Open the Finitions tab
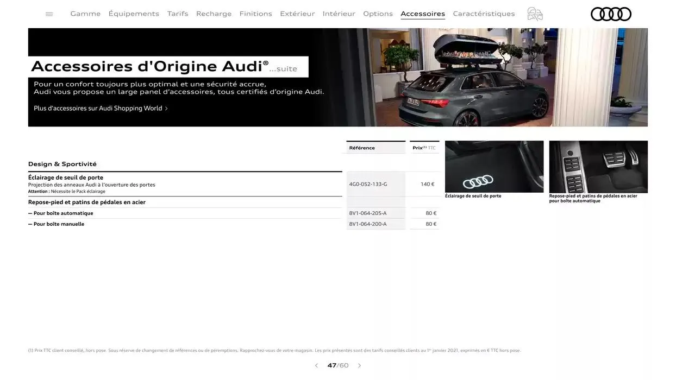 pos(255,14)
